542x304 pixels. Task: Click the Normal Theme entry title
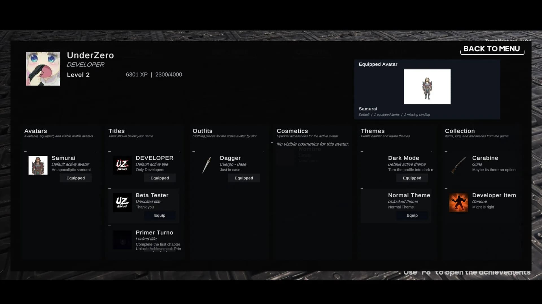click(x=409, y=195)
